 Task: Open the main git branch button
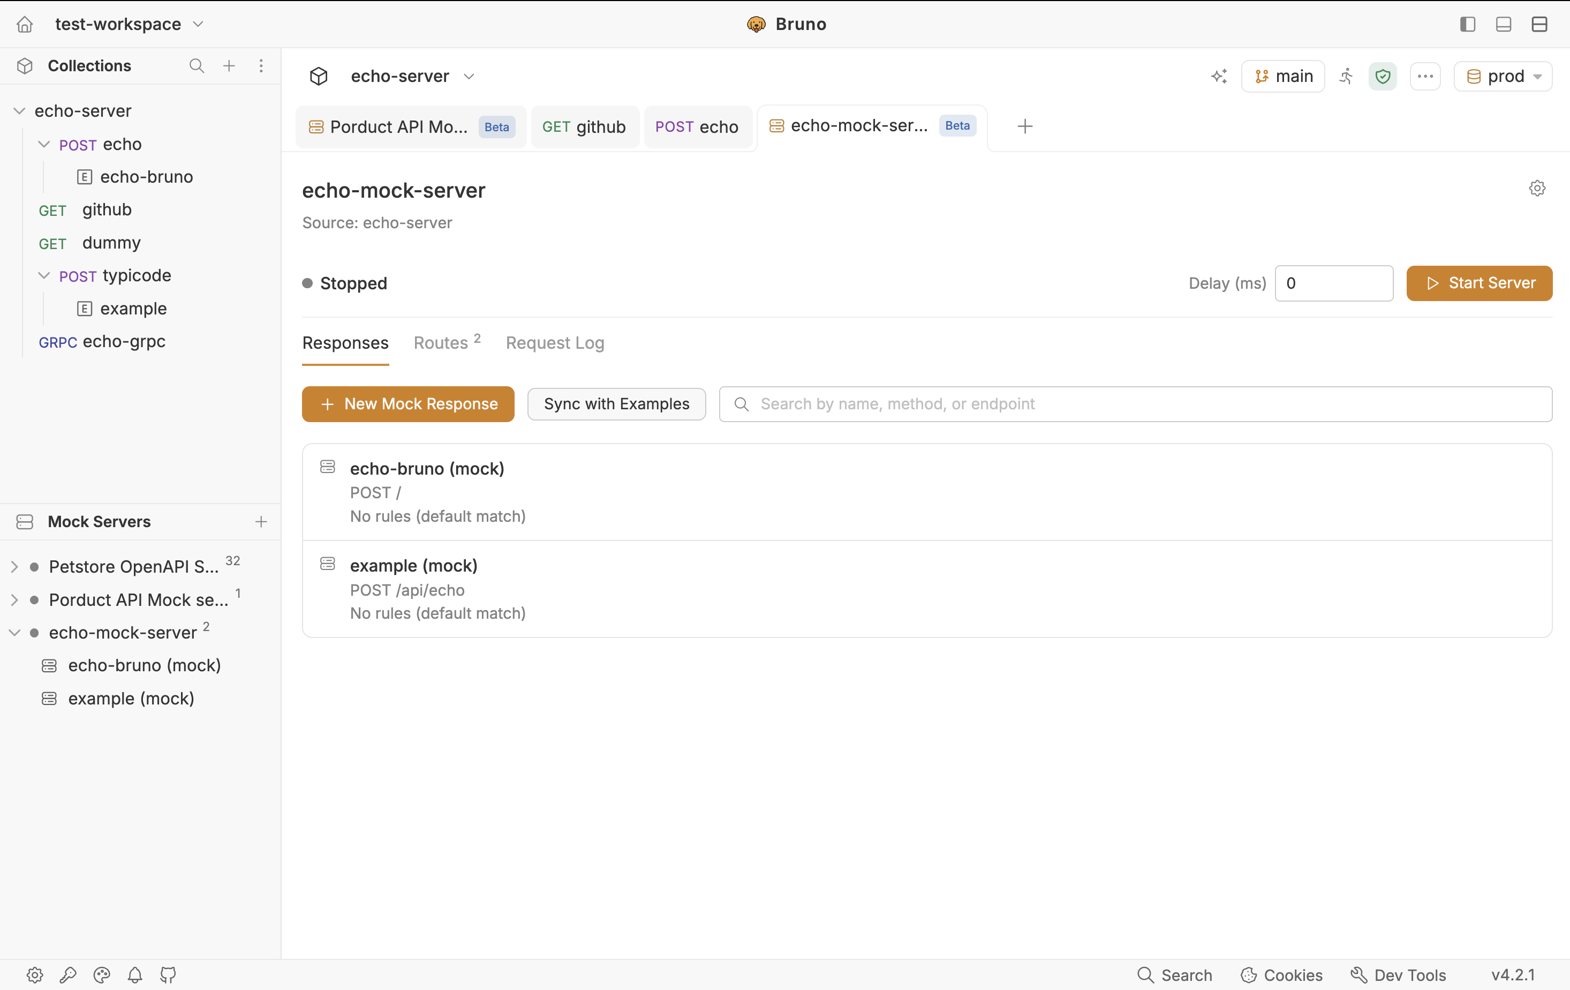tap(1283, 76)
